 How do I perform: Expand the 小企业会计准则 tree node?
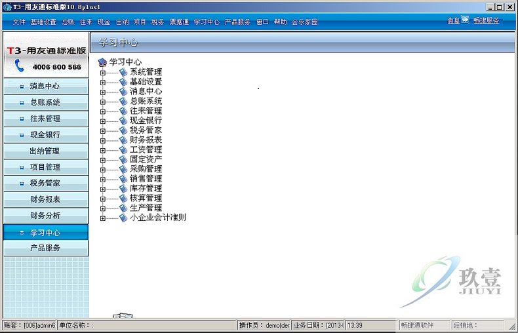[103, 218]
